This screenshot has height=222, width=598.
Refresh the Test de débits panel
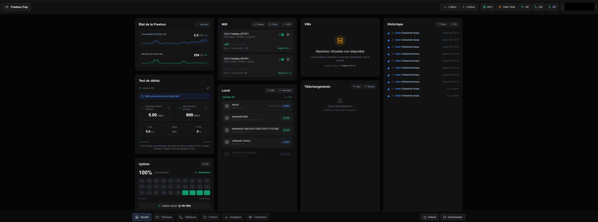click(208, 88)
